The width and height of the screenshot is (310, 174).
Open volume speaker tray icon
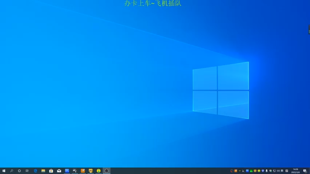click(x=278, y=171)
